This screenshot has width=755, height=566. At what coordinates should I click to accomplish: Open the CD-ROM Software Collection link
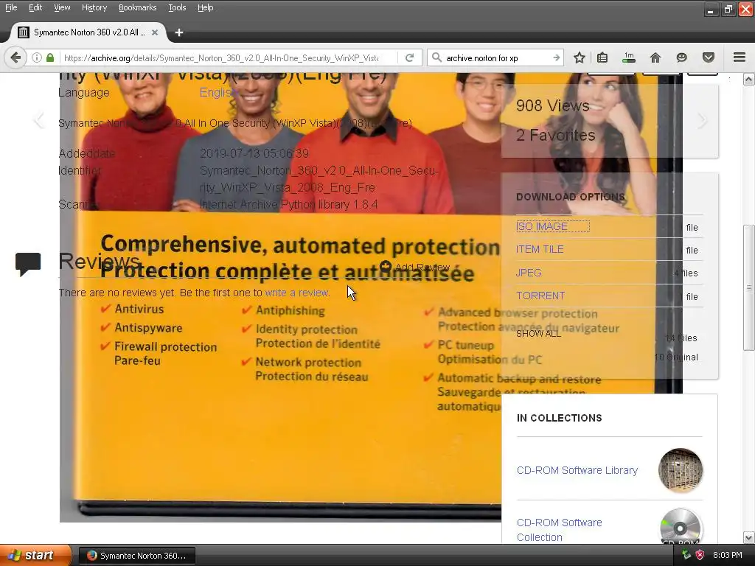pyautogui.click(x=559, y=530)
